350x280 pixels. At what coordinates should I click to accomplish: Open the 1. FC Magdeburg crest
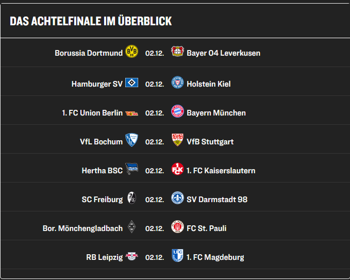(x=177, y=255)
